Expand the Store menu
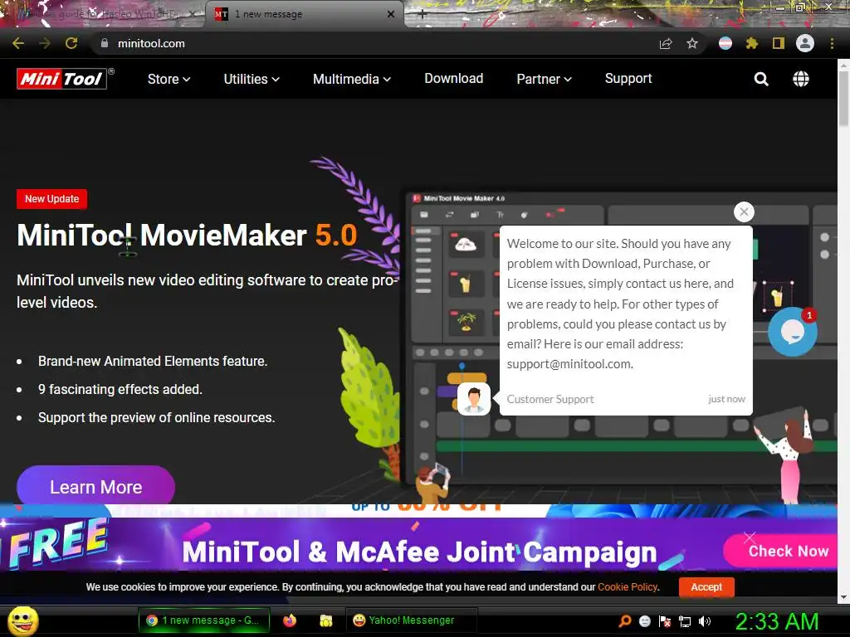 (x=169, y=79)
